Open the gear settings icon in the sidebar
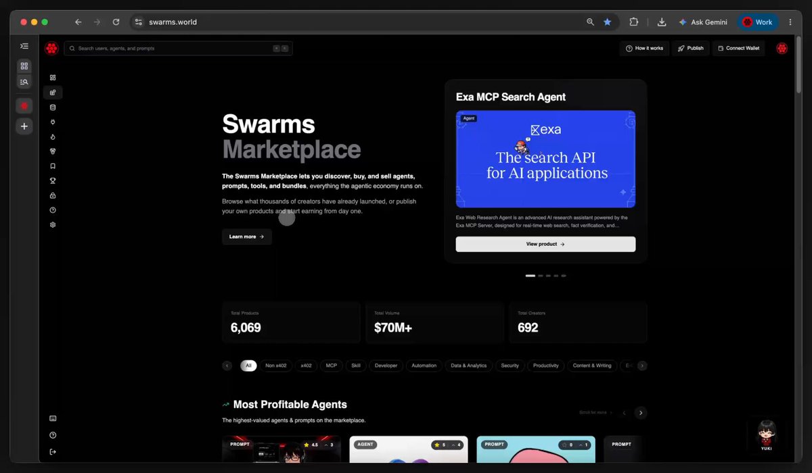 (53, 225)
